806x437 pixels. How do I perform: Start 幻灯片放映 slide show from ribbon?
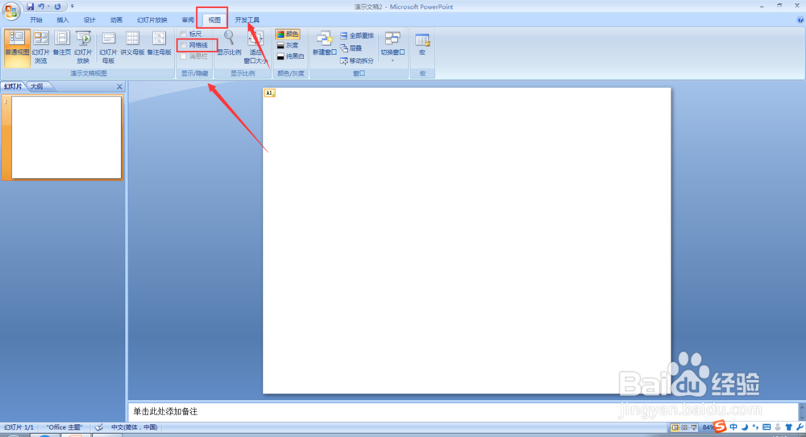pos(83,48)
